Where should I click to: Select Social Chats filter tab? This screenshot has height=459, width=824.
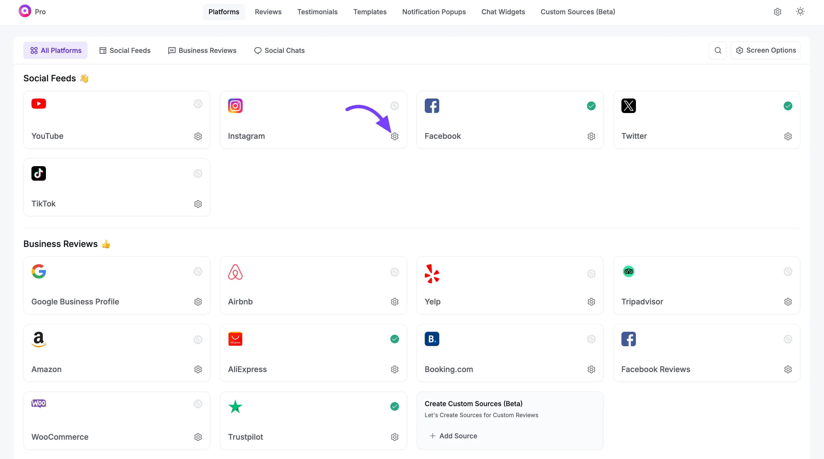coord(279,50)
